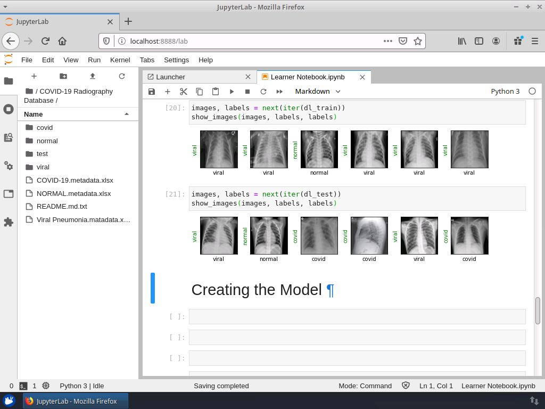Click the terminal count icon in status bar
The image size is (545, 409).
23,386
